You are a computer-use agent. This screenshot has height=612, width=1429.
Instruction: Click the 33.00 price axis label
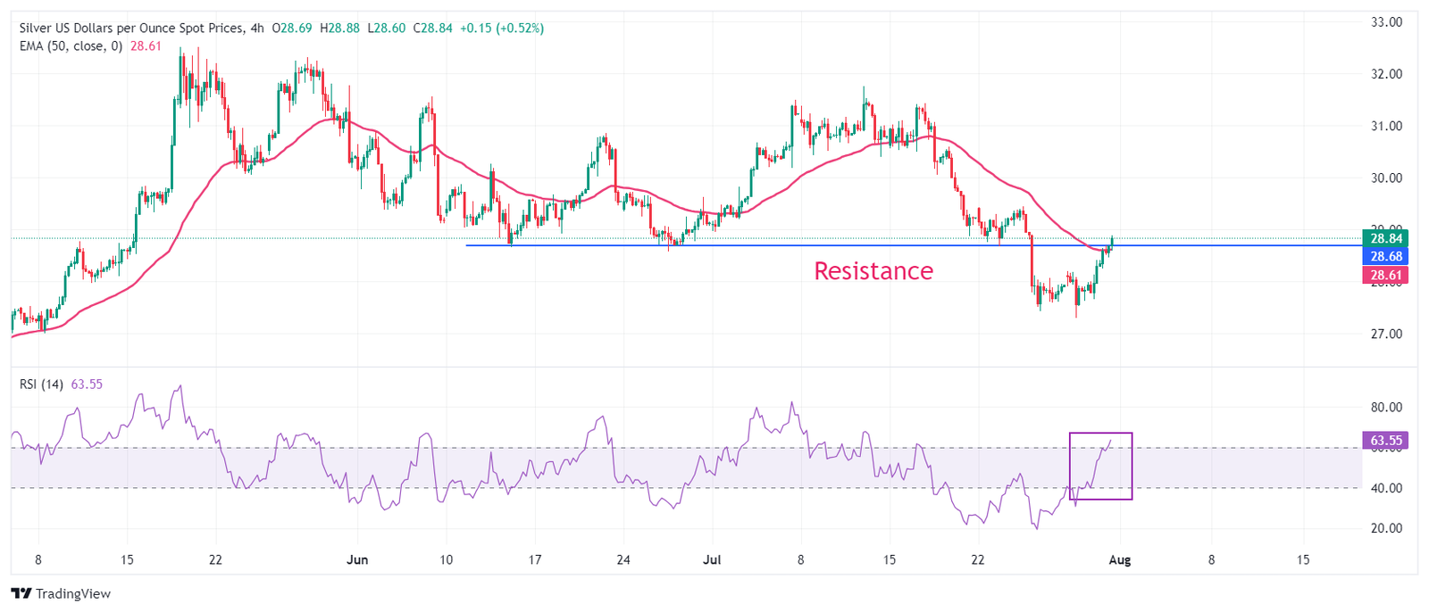(1386, 22)
